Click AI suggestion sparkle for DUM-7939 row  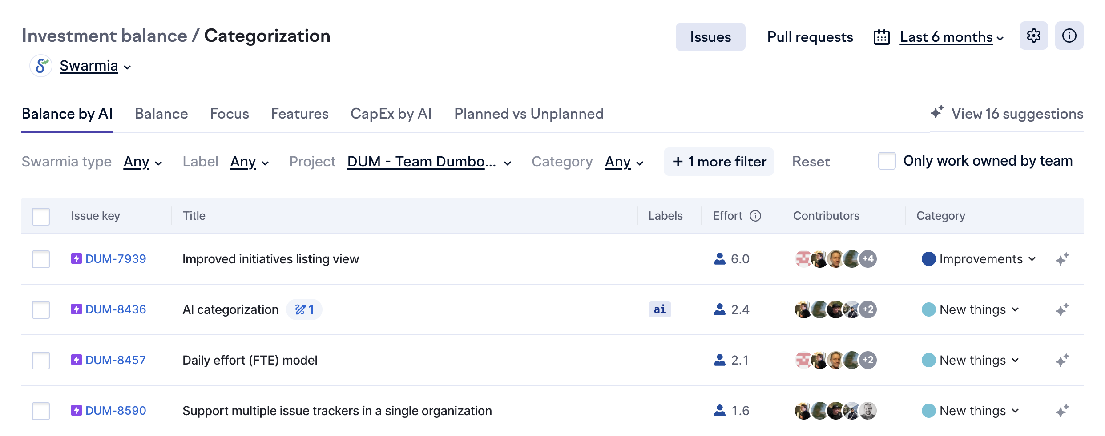pyautogui.click(x=1062, y=259)
